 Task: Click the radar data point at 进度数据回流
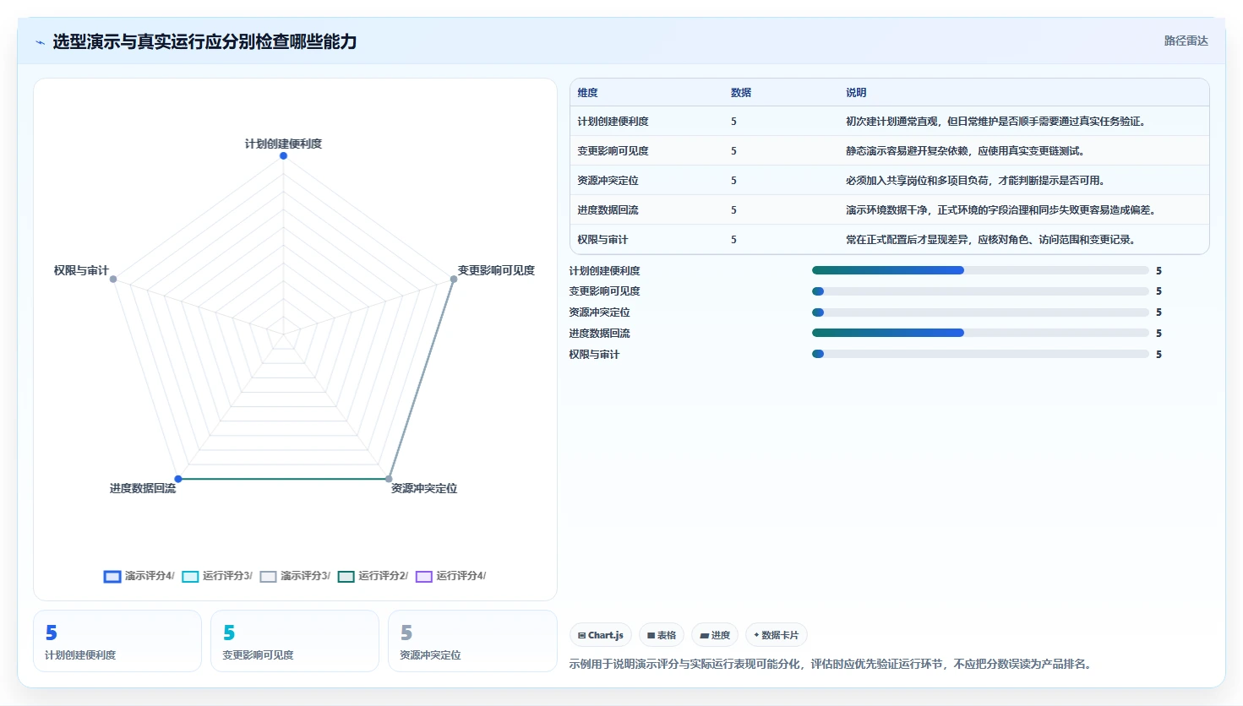coord(178,479)
